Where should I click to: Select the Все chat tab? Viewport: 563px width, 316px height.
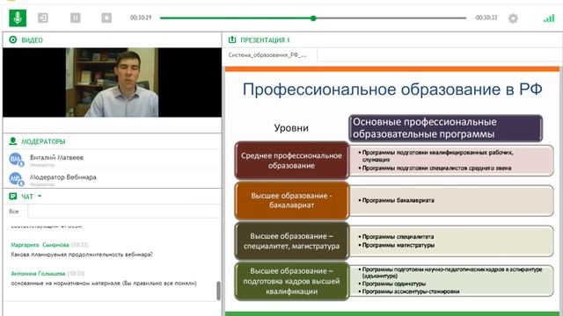pyautogui.click(x=14, y=212)
